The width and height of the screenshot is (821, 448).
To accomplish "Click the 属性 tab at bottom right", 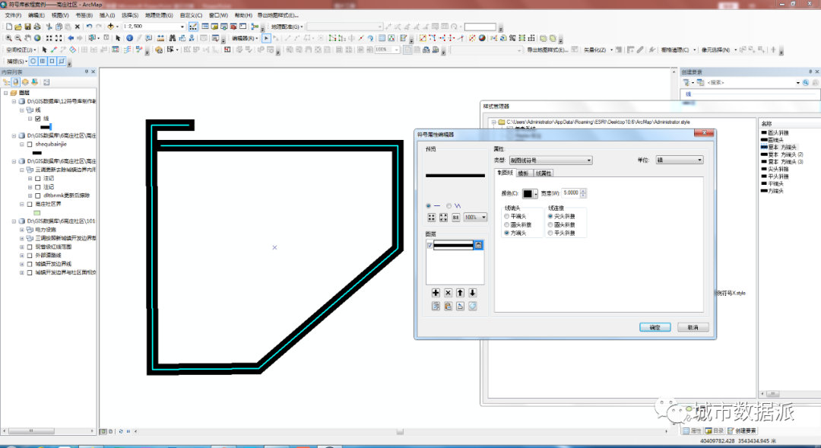I will (x=693, y=431).
